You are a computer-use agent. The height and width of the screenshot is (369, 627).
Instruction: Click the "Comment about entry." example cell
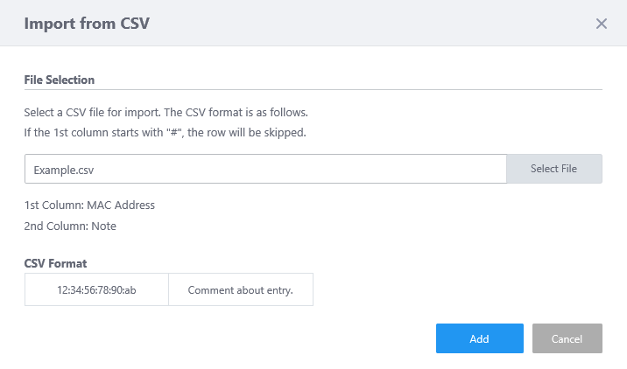pos(240,289)
